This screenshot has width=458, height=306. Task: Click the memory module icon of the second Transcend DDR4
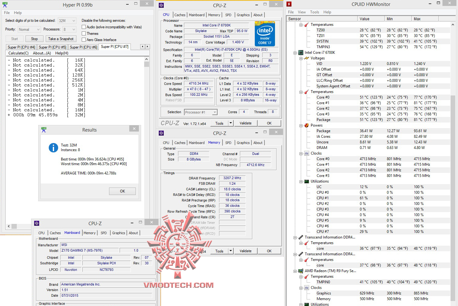pos(301,254)
